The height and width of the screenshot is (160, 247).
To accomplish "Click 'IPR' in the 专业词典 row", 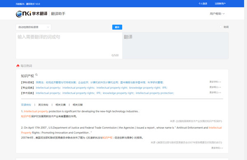I will tap(164, 88).
